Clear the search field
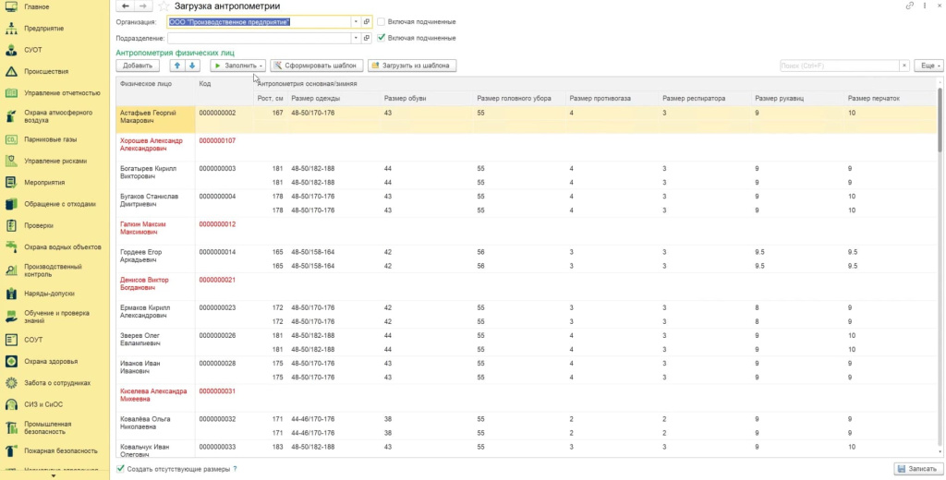The image size is (946, 480). pos(904,66)
